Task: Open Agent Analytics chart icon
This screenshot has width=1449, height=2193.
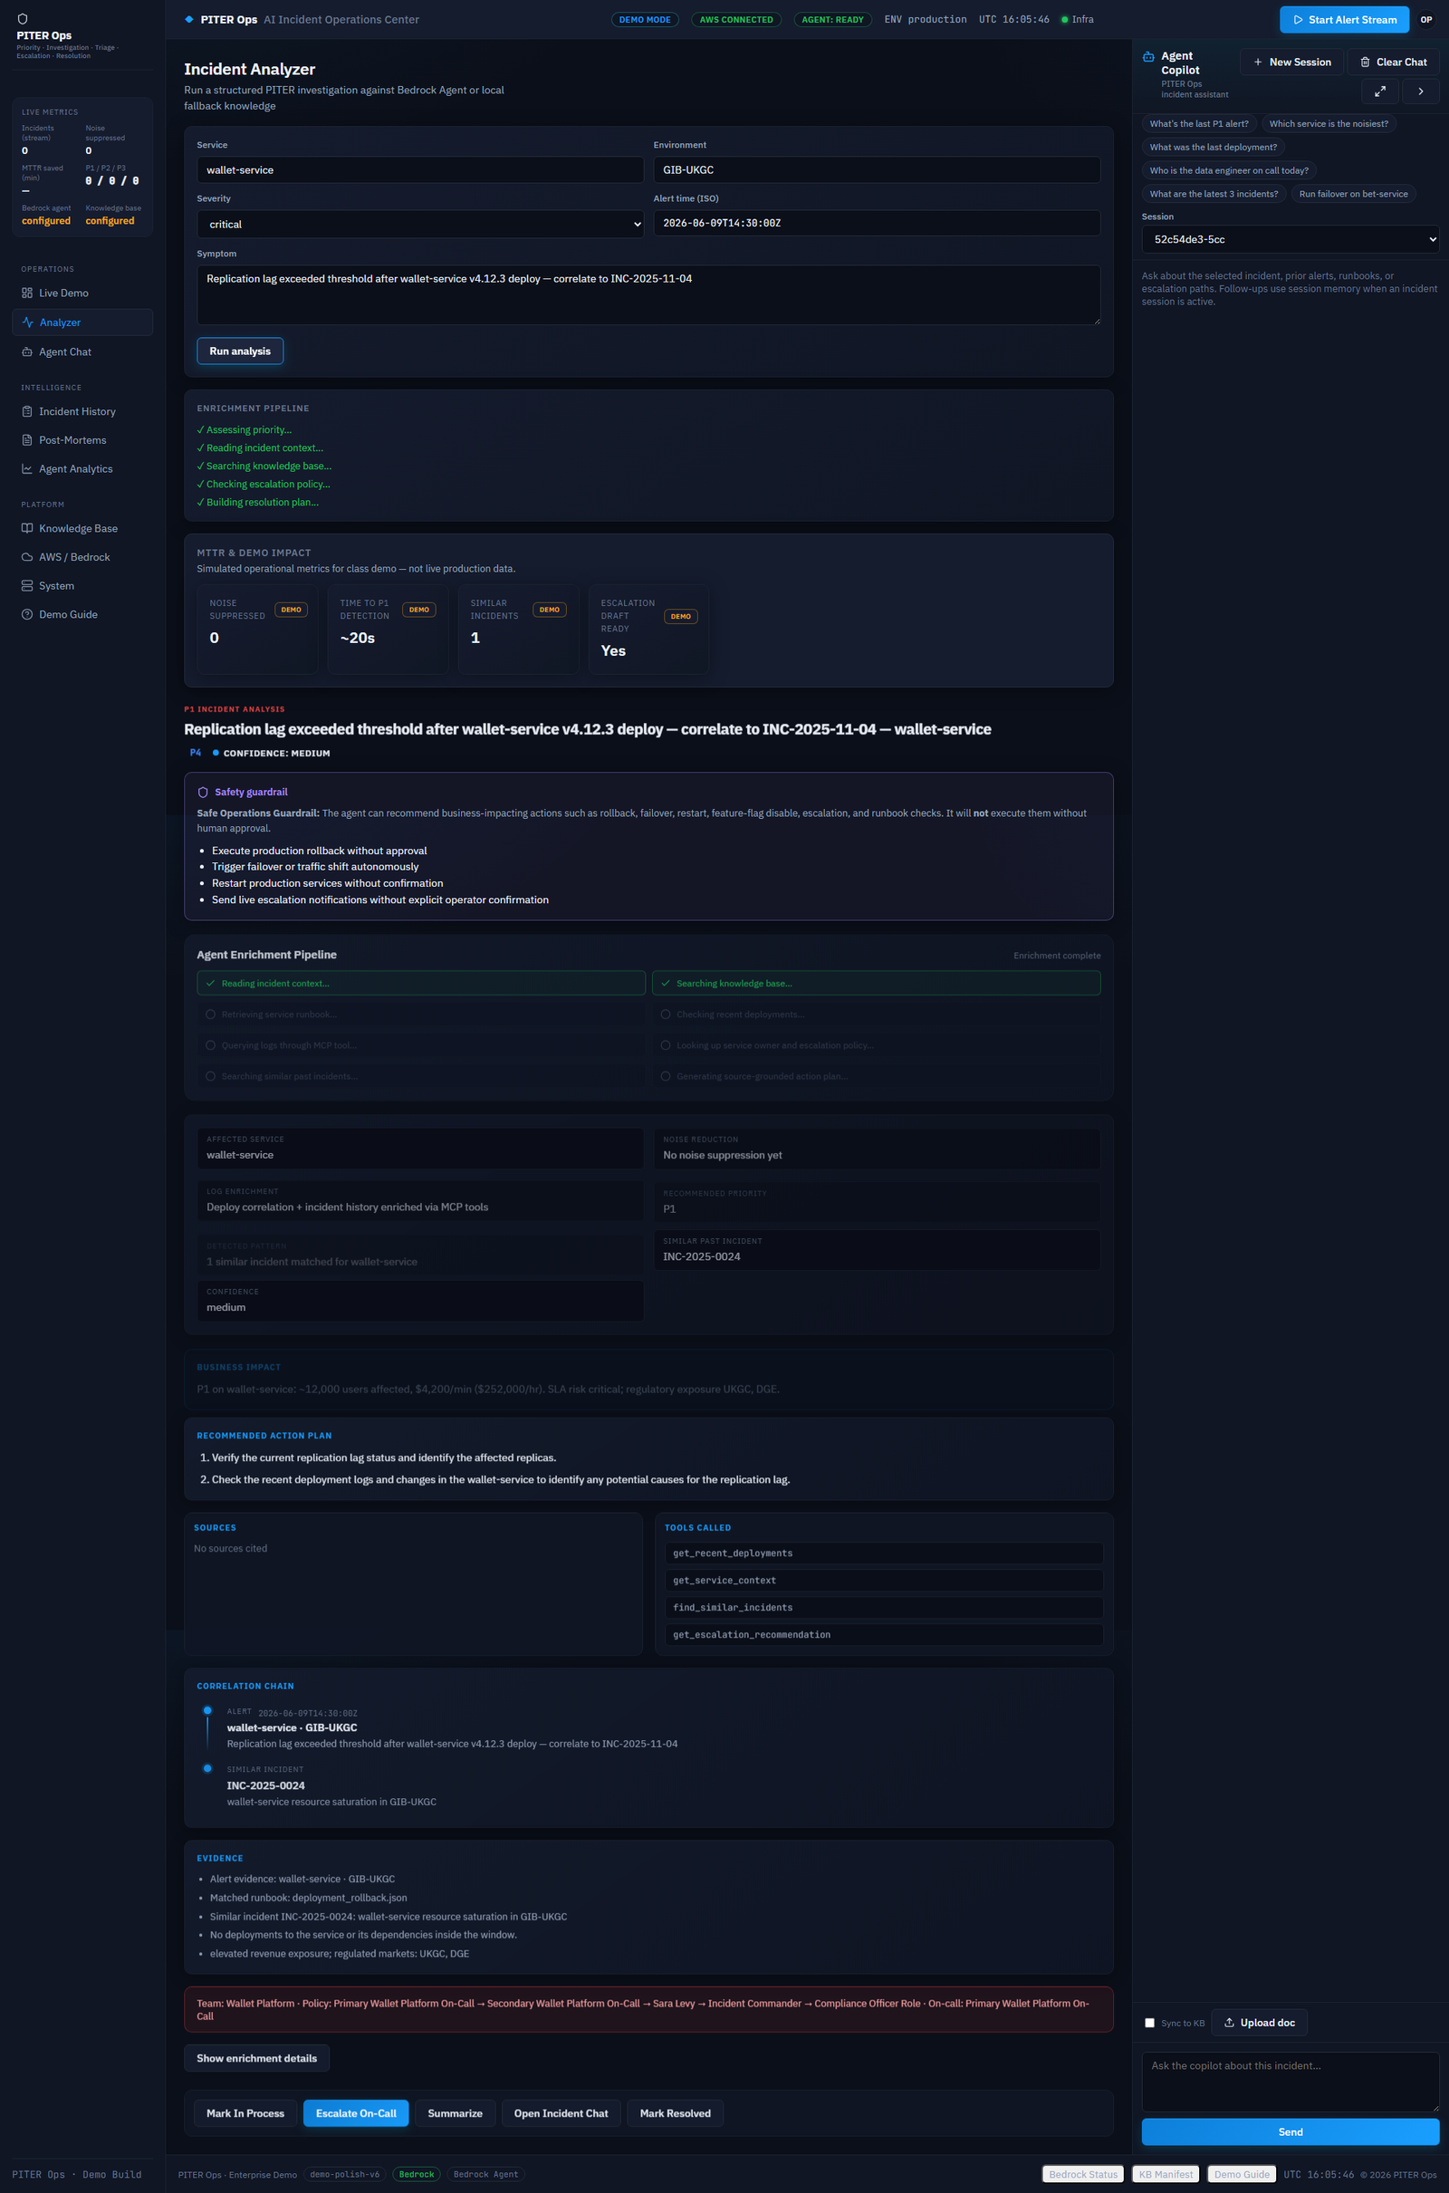Action: 27,468
